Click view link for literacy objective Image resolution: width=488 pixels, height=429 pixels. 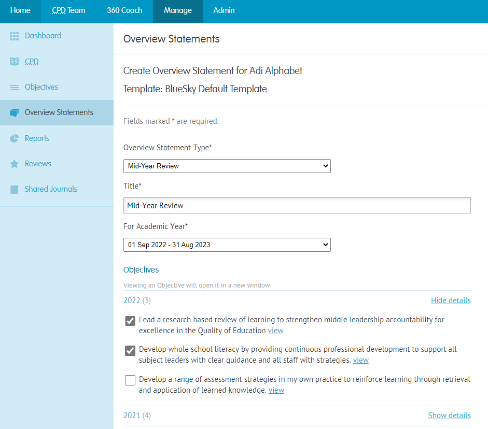361,360
